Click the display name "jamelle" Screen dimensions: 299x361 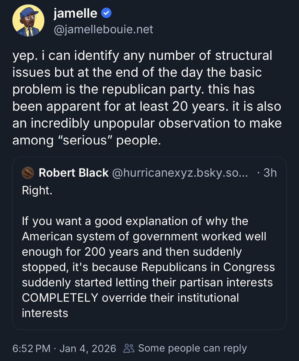pos(75,13)
